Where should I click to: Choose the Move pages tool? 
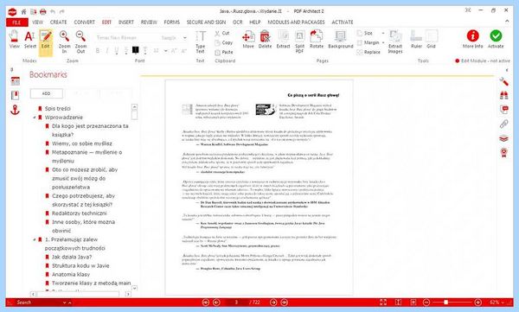[248, 40]
